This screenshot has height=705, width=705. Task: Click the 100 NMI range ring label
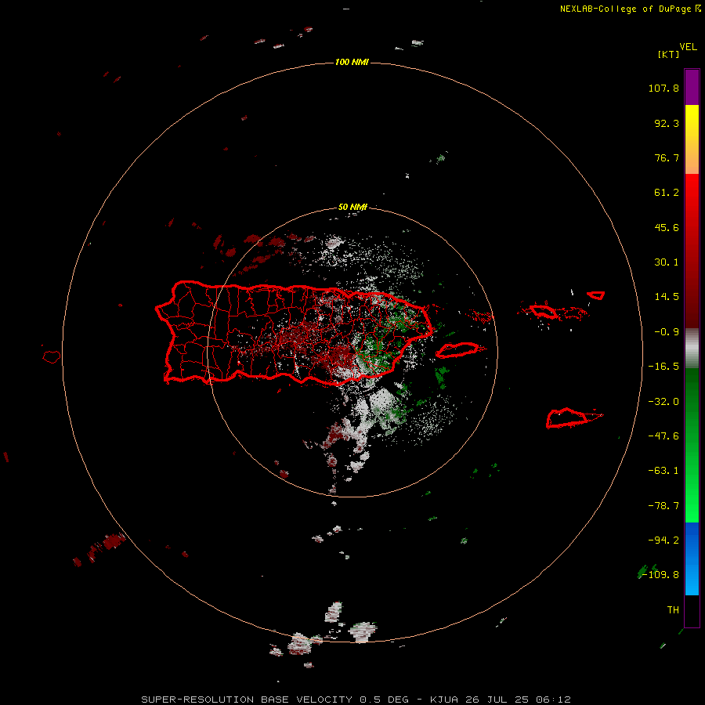pos(352,62)
